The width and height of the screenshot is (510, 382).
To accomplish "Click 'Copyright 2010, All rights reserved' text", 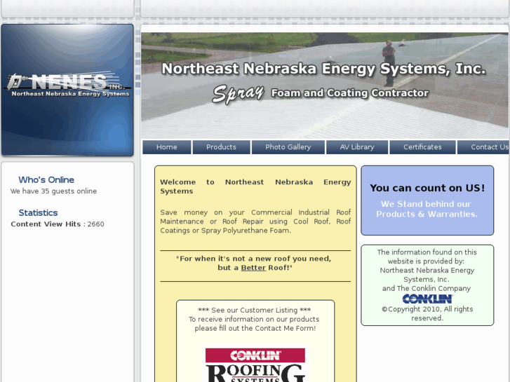I will tap(427, 313).
